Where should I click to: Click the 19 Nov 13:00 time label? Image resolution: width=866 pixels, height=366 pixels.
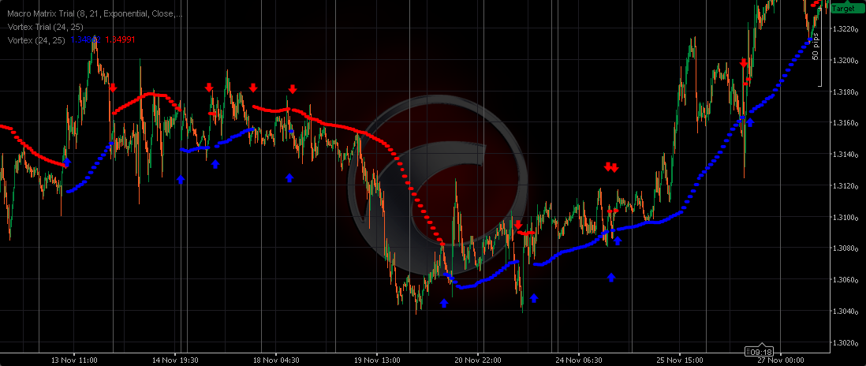click(x=376, y=360)
